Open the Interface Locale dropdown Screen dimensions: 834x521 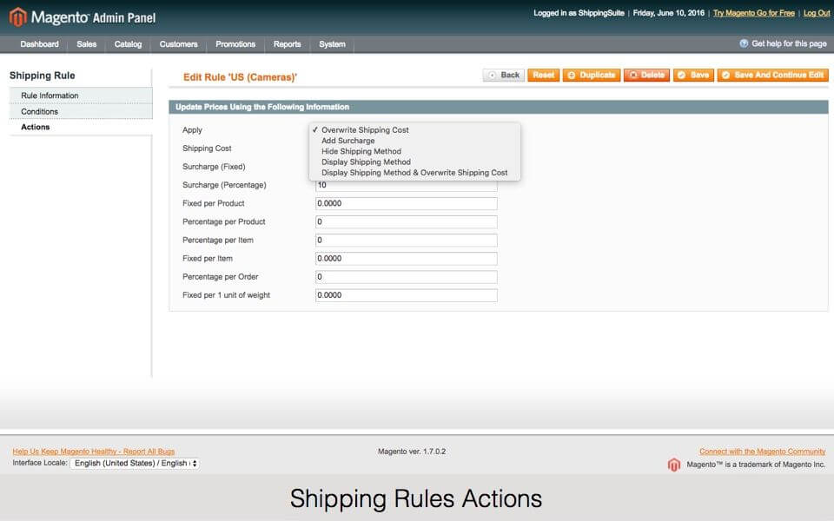point(136,464)
